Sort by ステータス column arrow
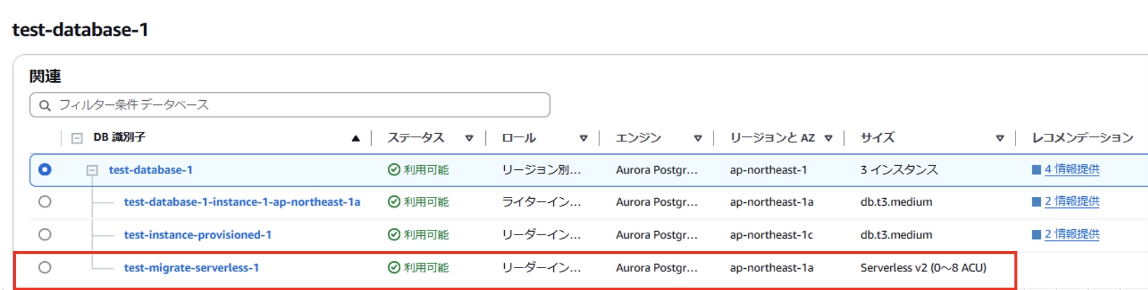The image size is (1148, 290). click(469, 139)
